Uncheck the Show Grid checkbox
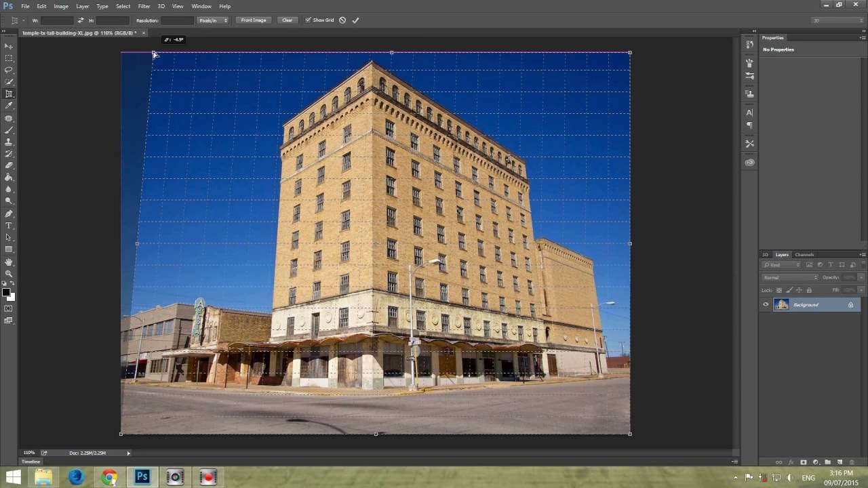 click(308, 20)
